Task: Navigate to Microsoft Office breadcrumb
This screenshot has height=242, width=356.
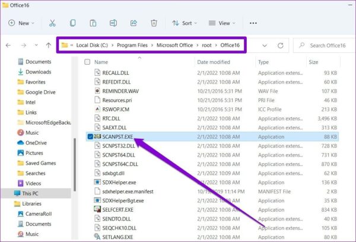Action: [174, 45]
